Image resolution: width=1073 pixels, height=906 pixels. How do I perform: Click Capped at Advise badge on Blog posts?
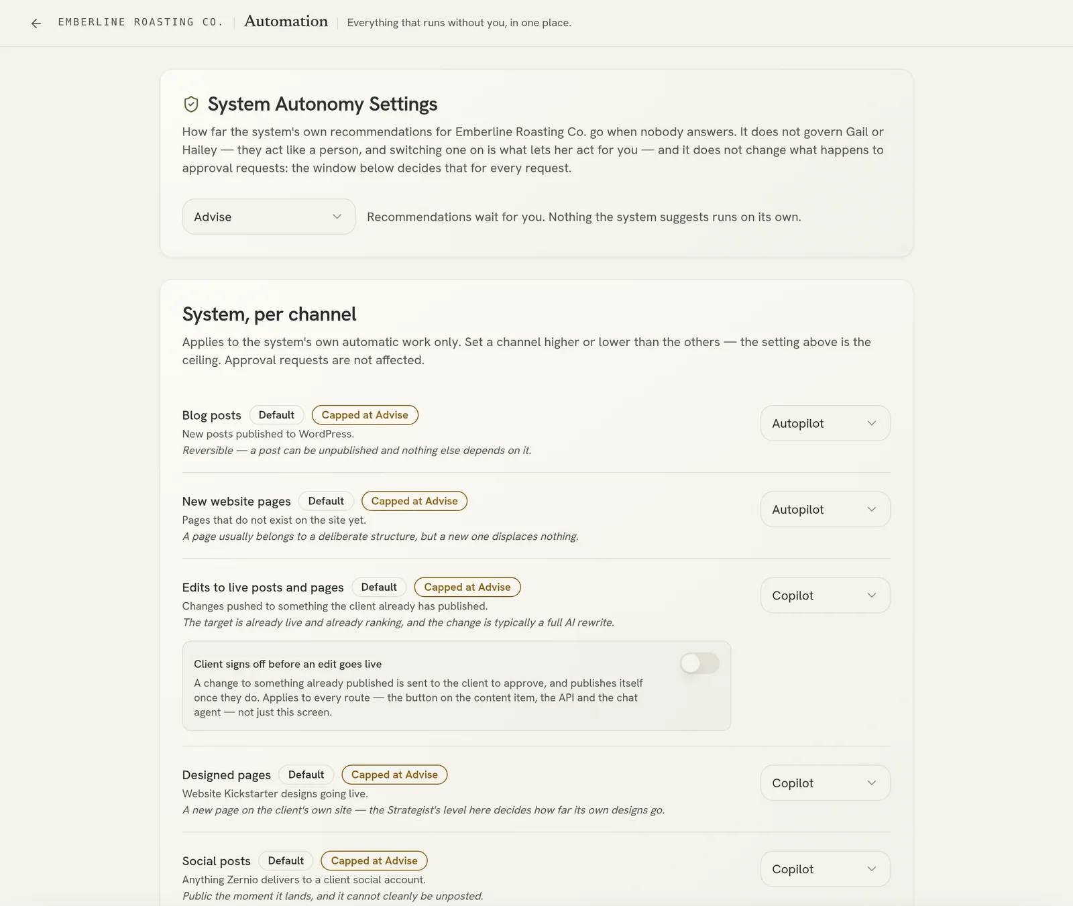point(365,415)
